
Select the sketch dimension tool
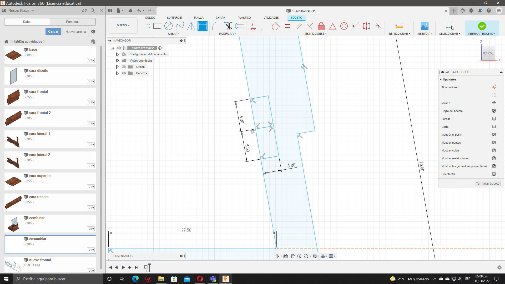[x=203, y=26]
